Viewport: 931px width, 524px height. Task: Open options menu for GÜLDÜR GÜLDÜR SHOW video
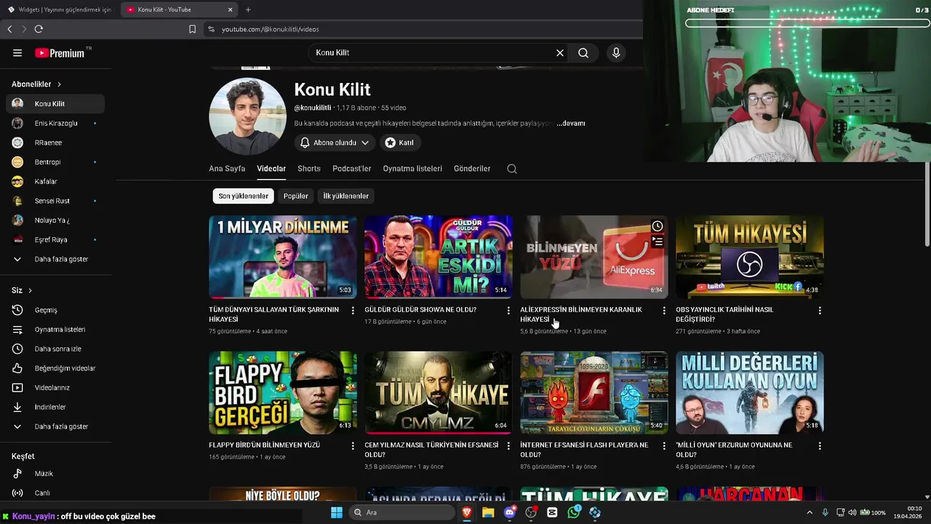508,311
